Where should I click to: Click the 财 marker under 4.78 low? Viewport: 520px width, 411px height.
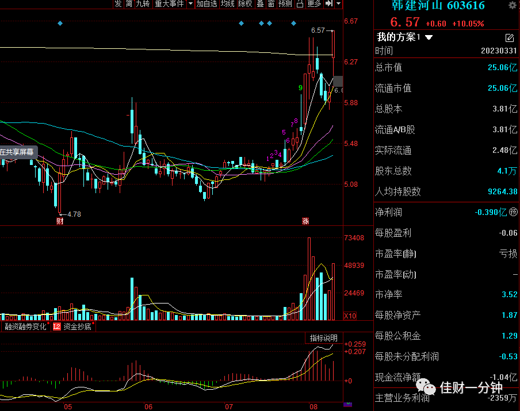tap(60, 221)
